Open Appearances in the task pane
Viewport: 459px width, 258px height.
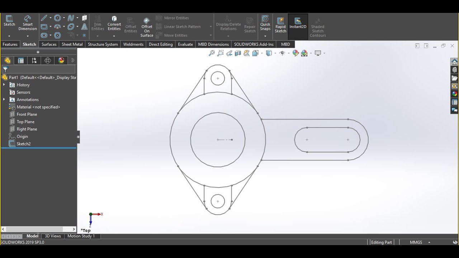(454, 94)
